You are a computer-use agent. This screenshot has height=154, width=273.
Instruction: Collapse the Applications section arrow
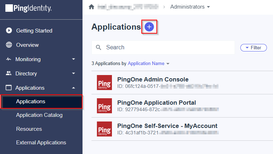point(74,88)
